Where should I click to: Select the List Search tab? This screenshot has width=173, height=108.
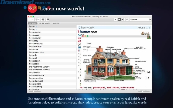(33, 23)
